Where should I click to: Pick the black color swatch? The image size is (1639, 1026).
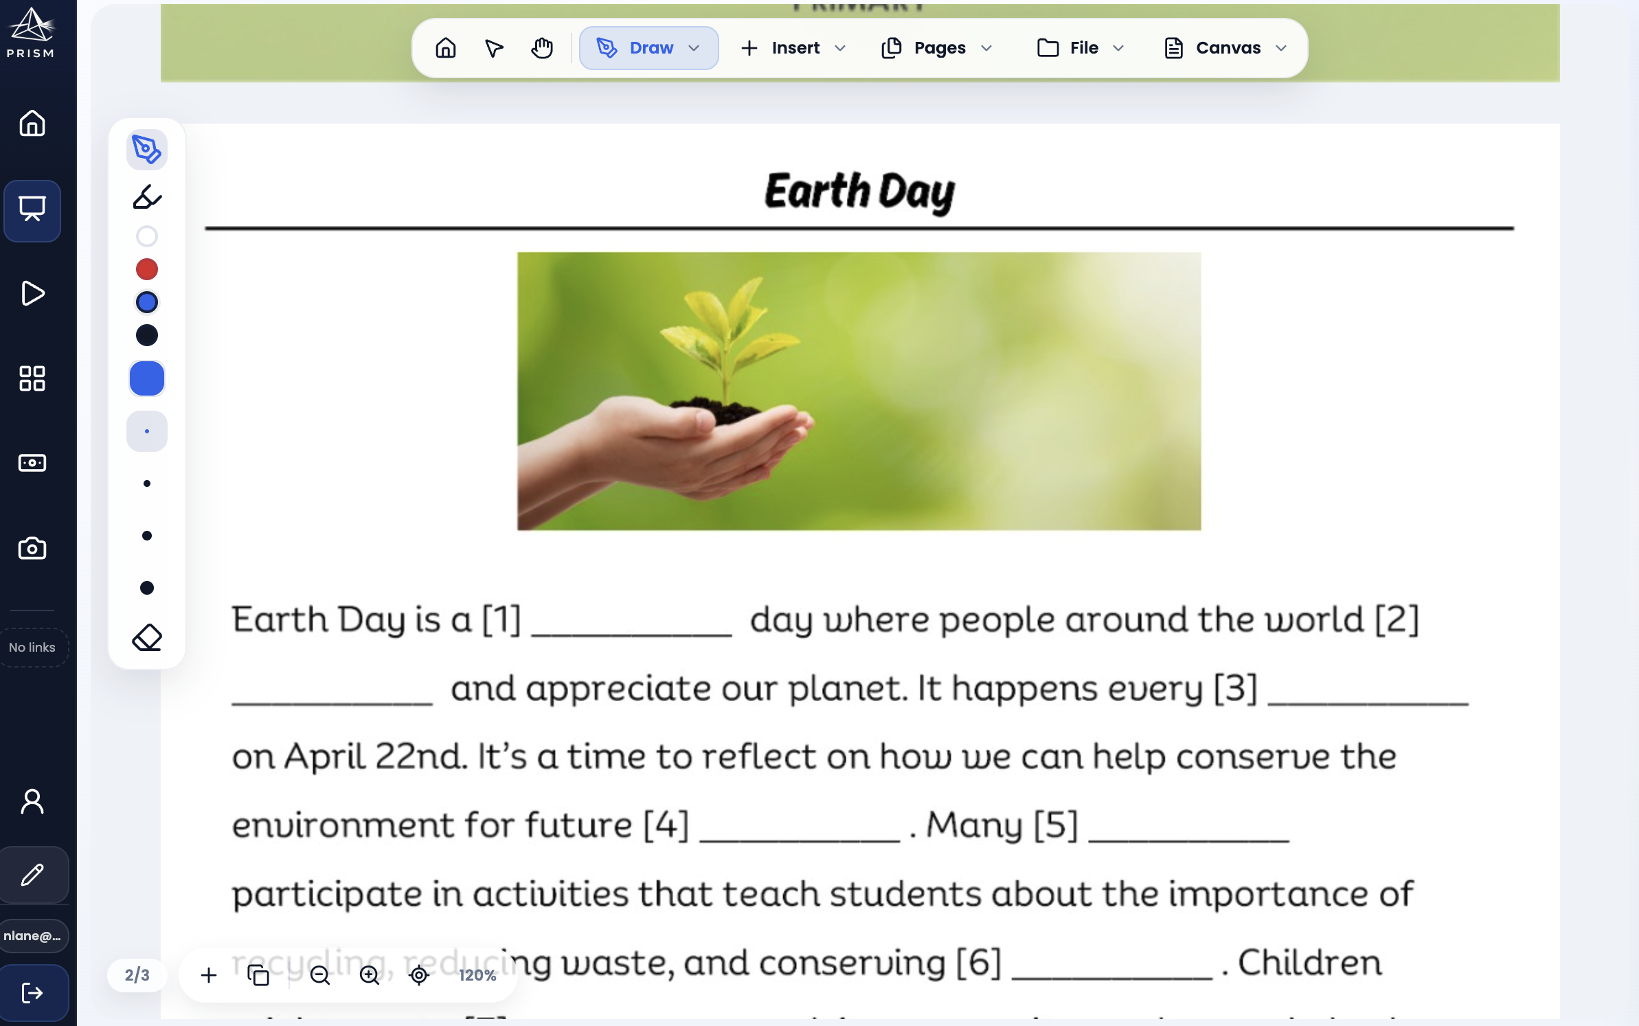[147, 335]
